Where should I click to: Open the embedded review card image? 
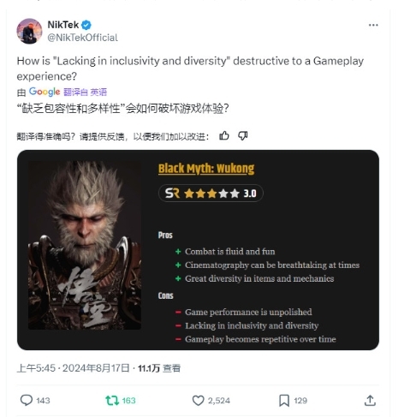[x=198, y=250]
